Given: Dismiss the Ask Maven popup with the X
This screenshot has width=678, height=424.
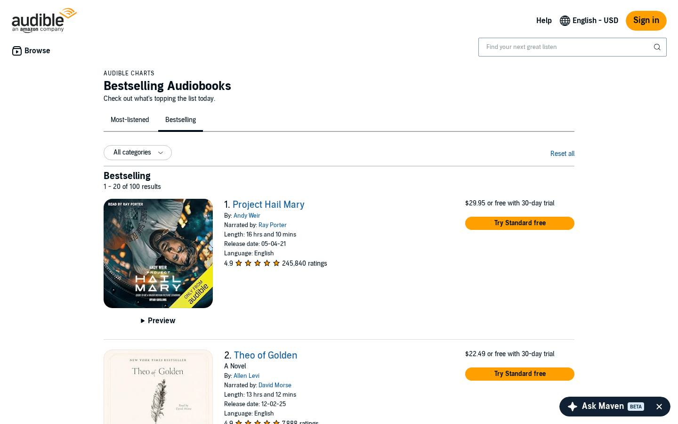Looking at the screenshot, I should pos(659,406).
